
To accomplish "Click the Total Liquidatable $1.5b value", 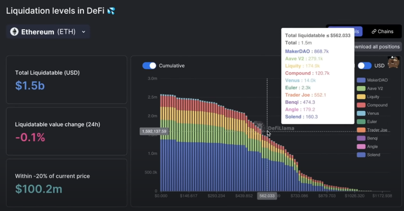I will (30, 86).
